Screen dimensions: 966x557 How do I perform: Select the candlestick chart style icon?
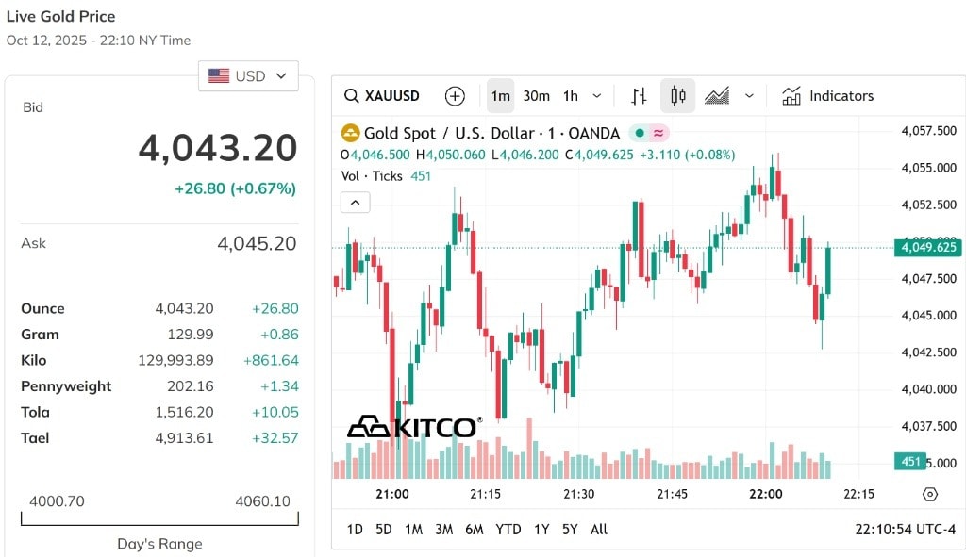[677, 96]
